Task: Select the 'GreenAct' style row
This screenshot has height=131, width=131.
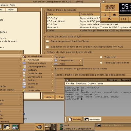Action: coord(89,27)
